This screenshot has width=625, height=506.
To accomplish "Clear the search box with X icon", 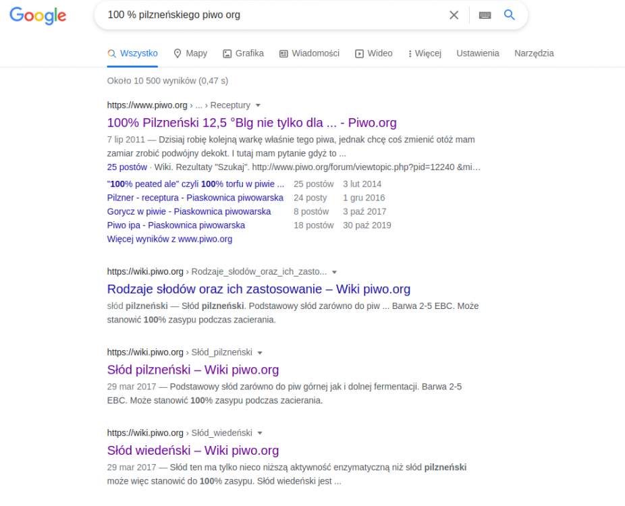I will click(454, 15).
